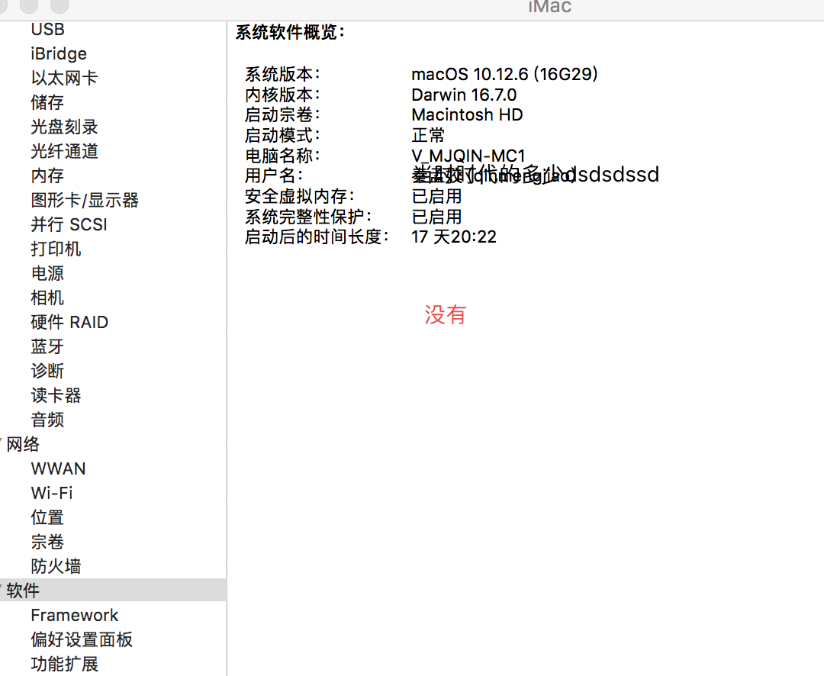Click the Macintosh HD boot volume value
The height and width of the screenshot is (676, 824).
point(467,114)
